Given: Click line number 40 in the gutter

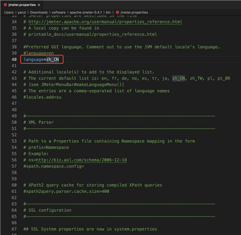Looking at the screenshot, I should pyautogui.click(x=14, y=60).
